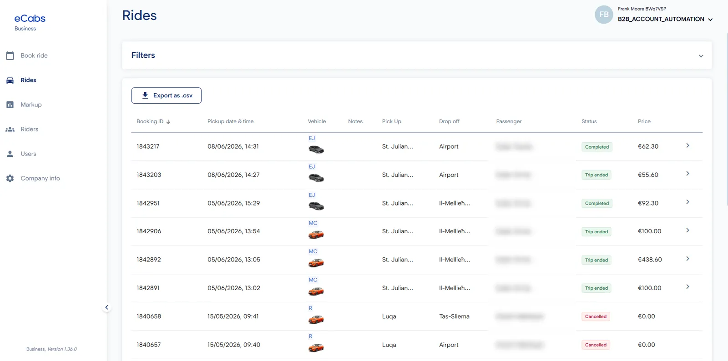Screen dimensions: 728x361
Task: Click Cancelled badge for booking 1840657
Action: (x=596, y=345)
